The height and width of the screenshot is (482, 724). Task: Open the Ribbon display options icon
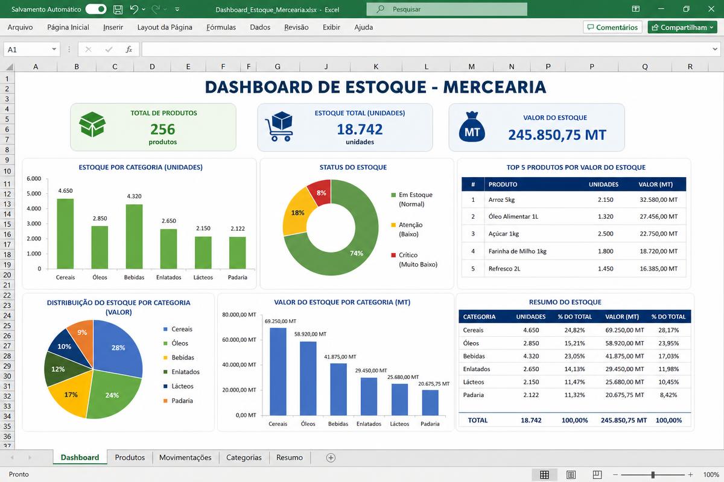coord(636,9)
